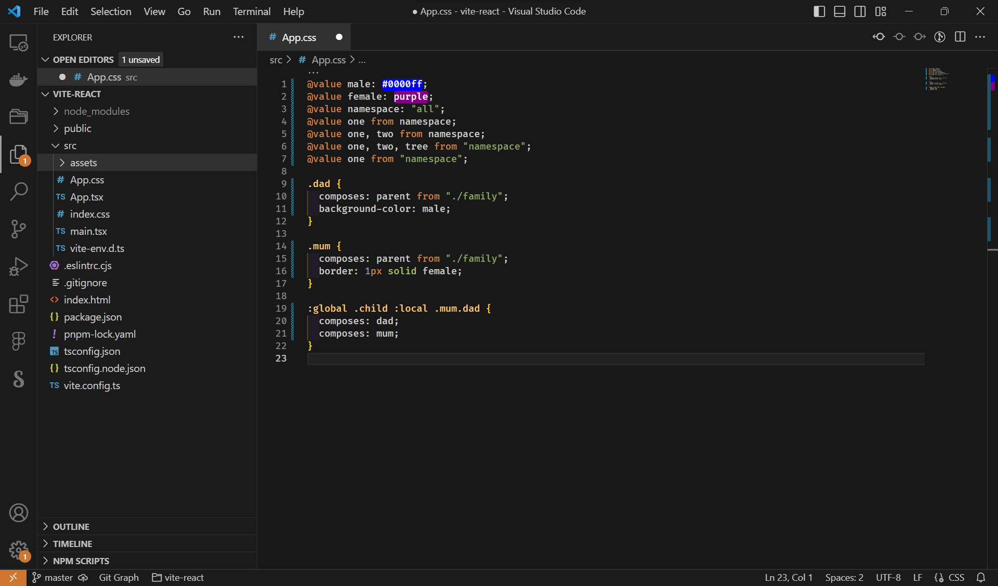
Task: Go to previous change icon
Action: point(879,37)
